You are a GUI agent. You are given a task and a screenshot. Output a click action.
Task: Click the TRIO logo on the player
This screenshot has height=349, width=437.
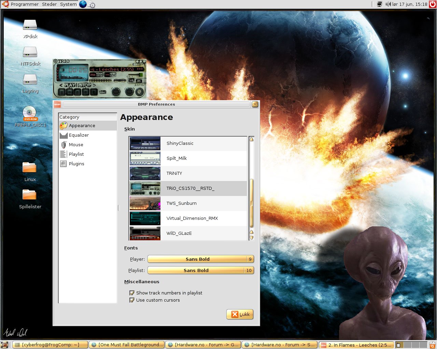62,61
